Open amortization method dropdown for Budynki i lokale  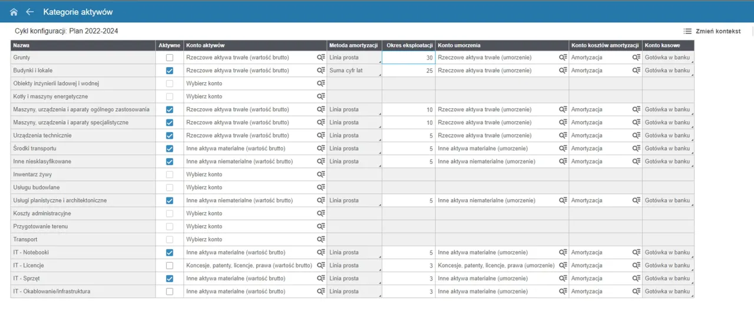pyautogui.click(x=354, y=71)
